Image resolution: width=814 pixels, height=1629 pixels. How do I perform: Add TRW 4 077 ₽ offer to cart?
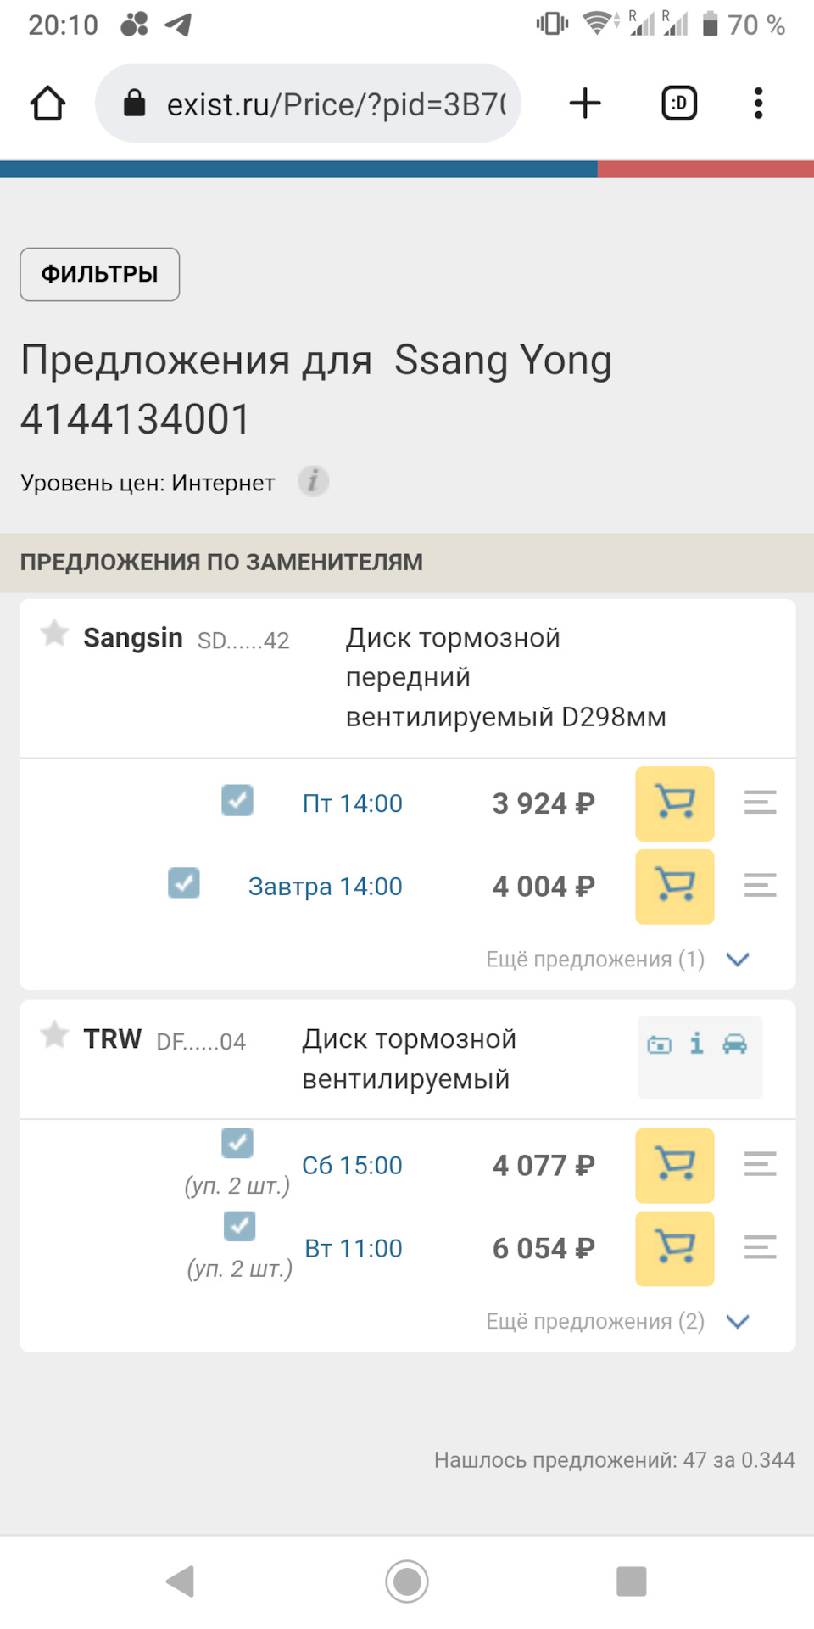[x=674, y=1165]
